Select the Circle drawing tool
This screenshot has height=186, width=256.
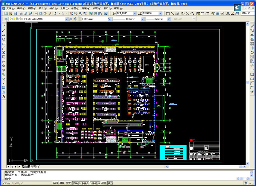coord(3,52)
